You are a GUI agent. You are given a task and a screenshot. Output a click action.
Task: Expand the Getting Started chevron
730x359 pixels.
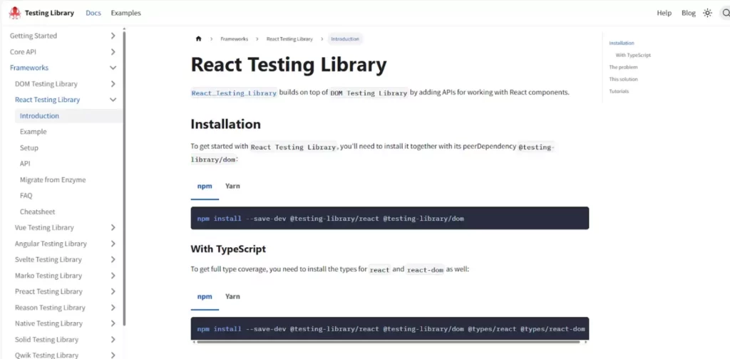113,36
